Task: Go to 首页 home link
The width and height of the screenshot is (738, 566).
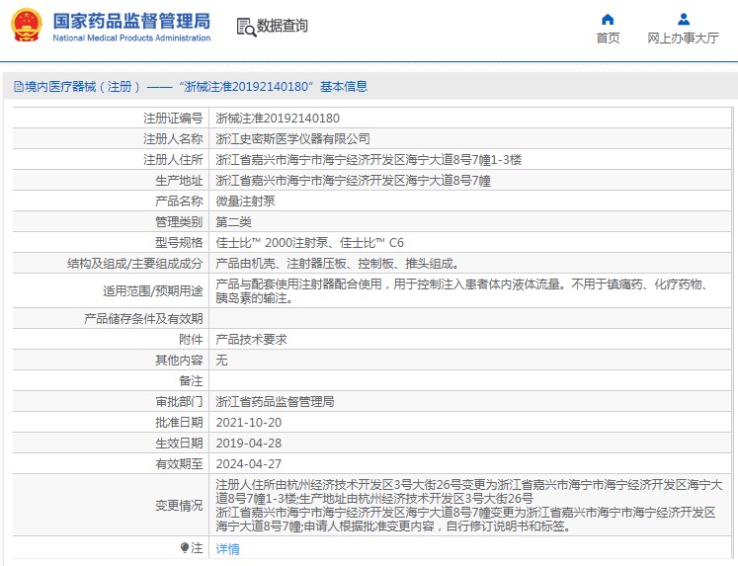Action: pos(608,39)
